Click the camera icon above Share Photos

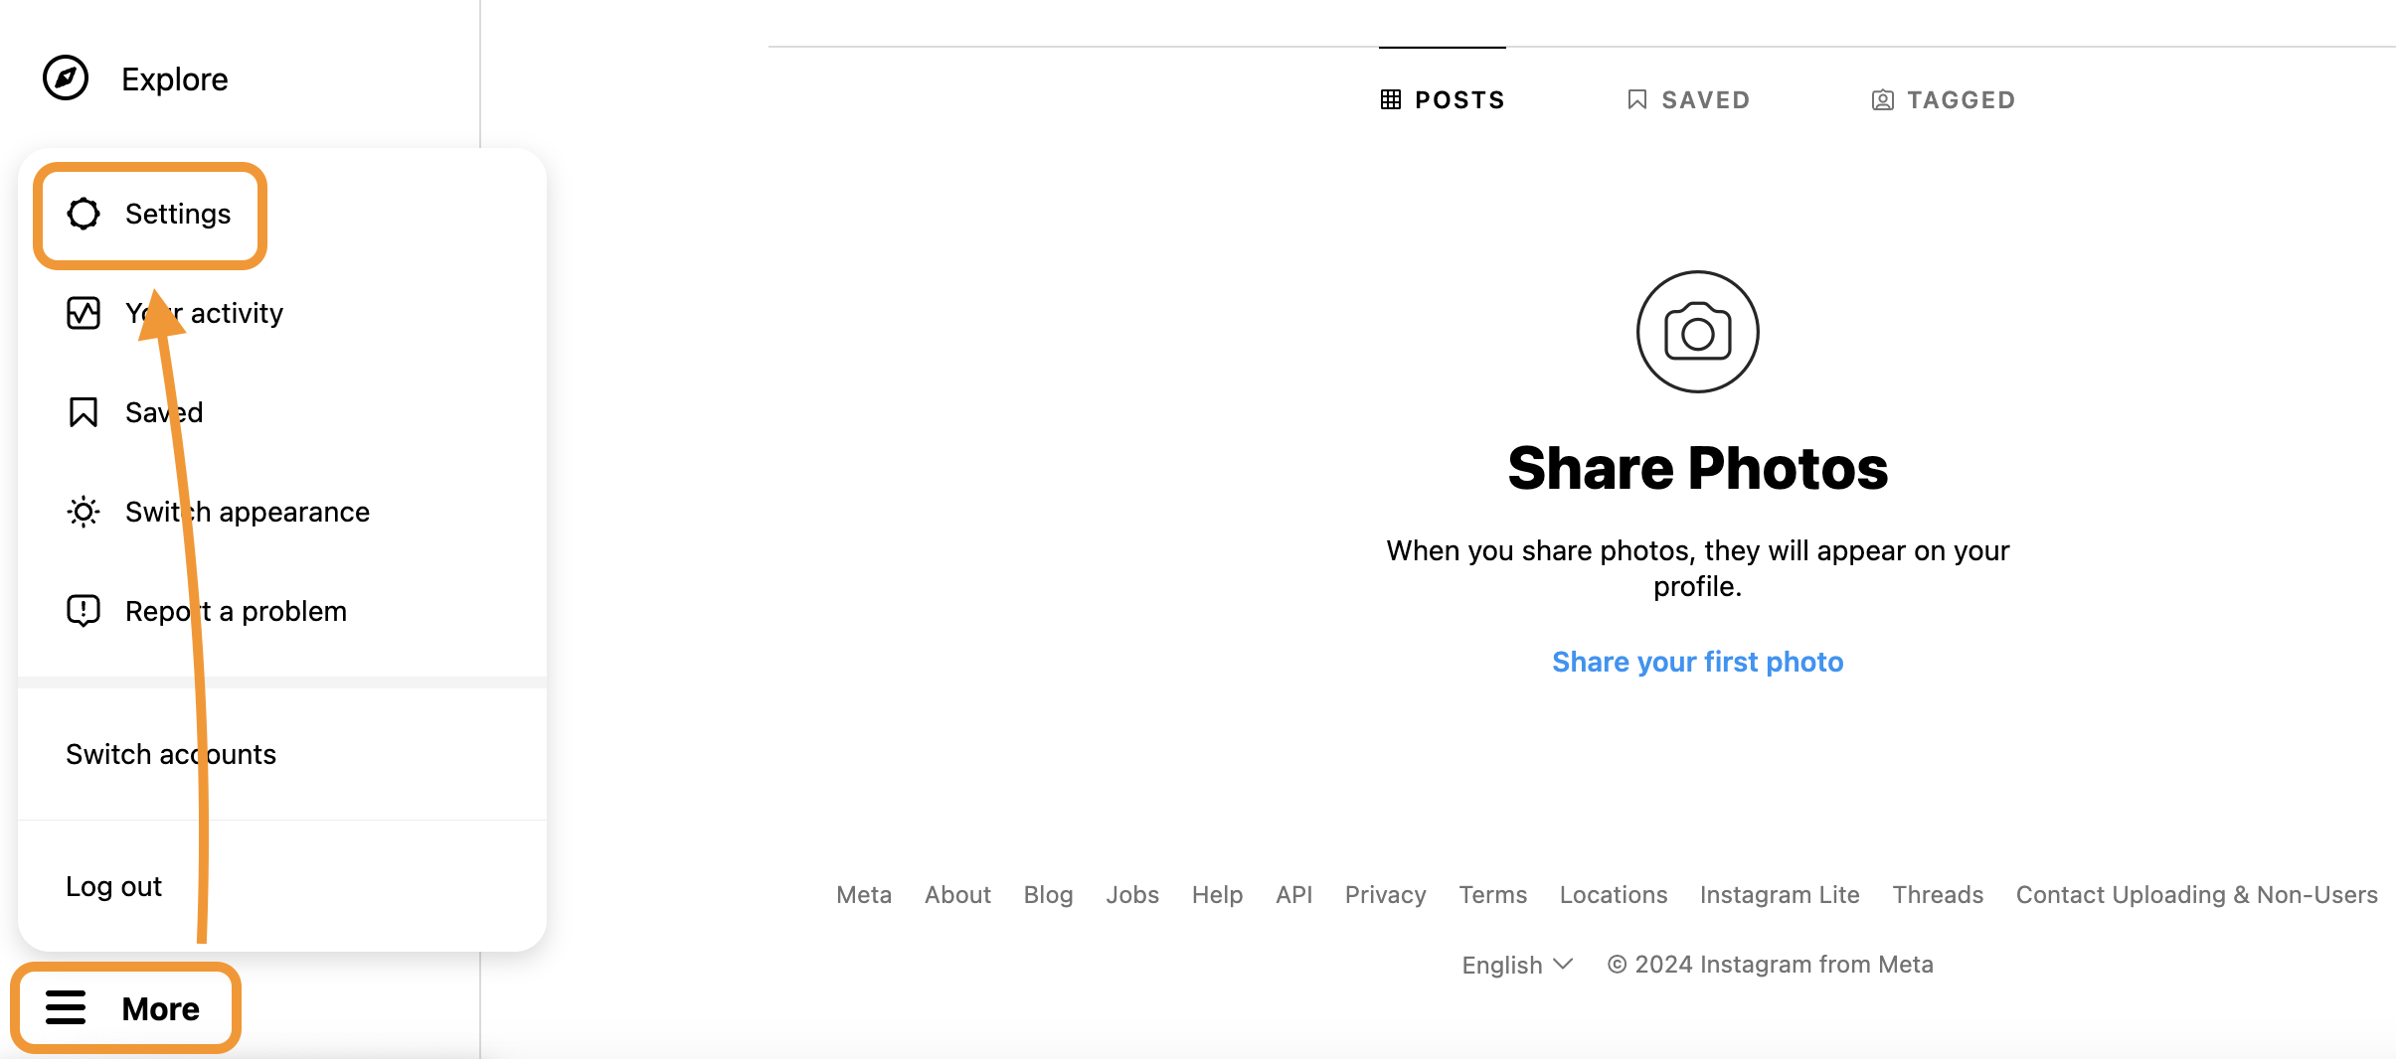pyautogui.click(x=1698, y=332)
